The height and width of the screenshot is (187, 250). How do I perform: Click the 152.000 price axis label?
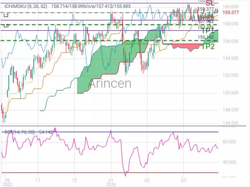click(x=231, y=75)
